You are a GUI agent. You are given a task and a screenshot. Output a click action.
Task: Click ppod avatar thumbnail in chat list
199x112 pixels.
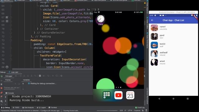click(x=154, y=36)
